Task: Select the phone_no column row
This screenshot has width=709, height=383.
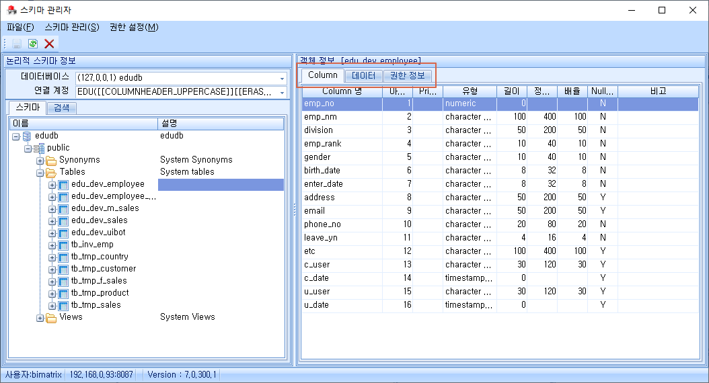Action: click(500, 224)
